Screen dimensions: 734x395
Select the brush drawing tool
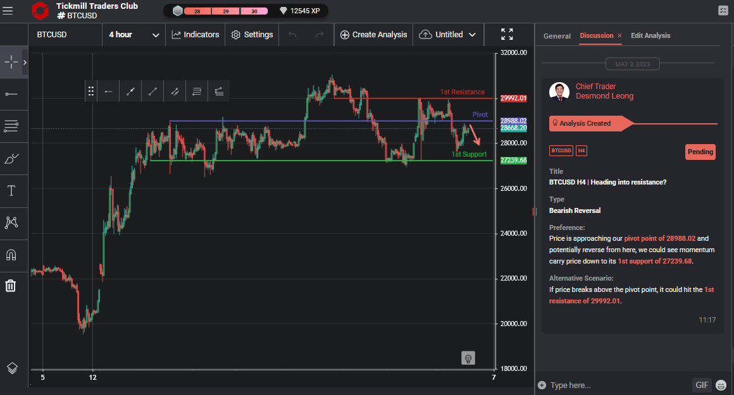point(11,159)
